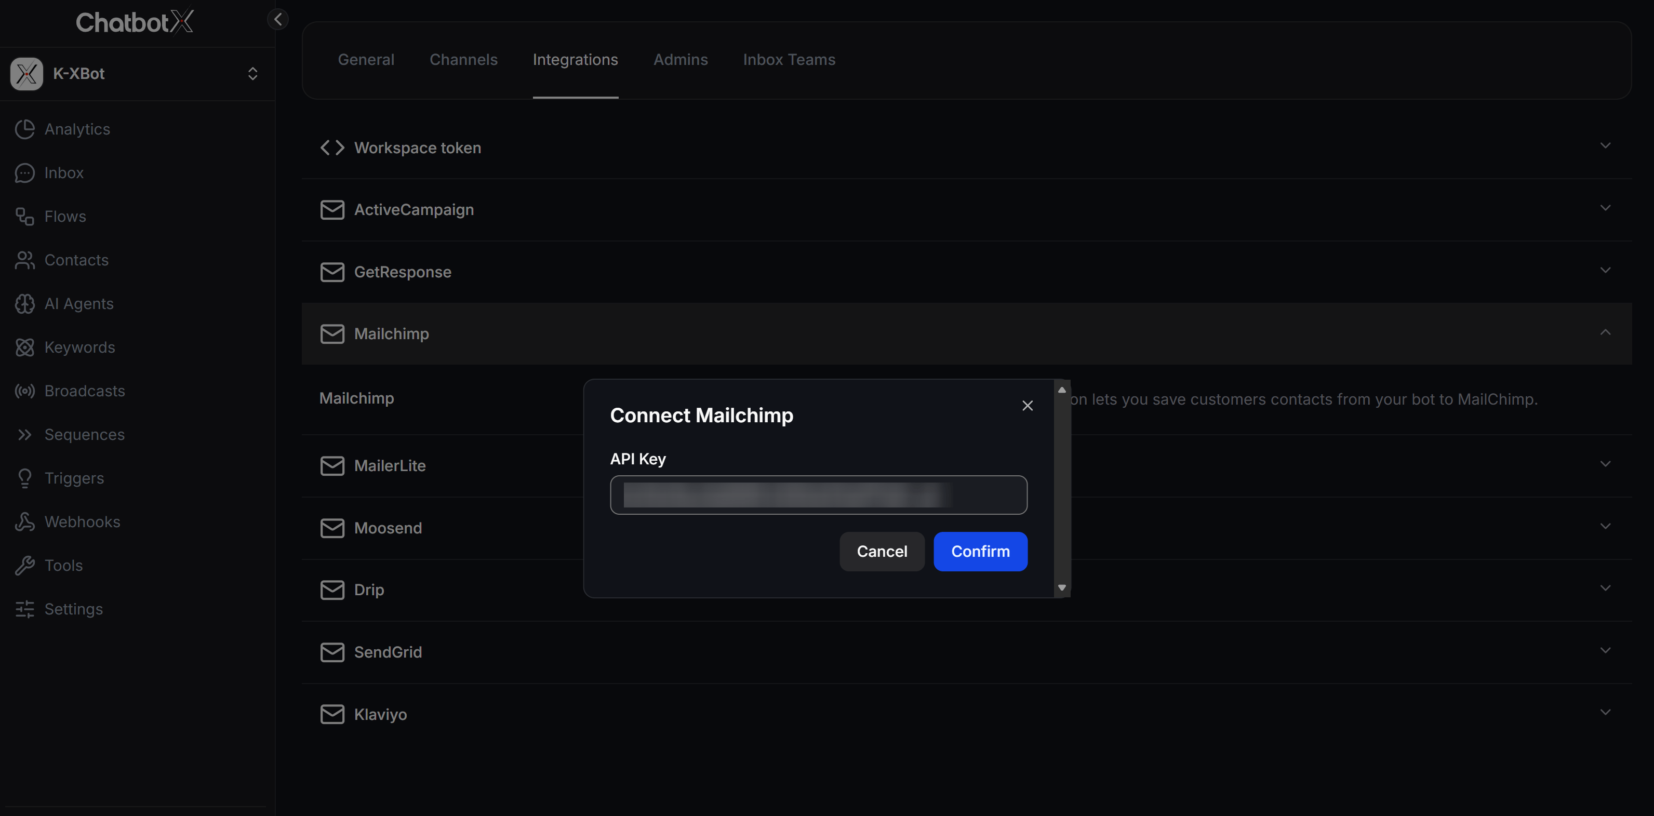Click the AI Agents brain icon
Image resolution: width=1654 pixels, height=816 pixels.
pyautogui.click(x=25, y=304)
